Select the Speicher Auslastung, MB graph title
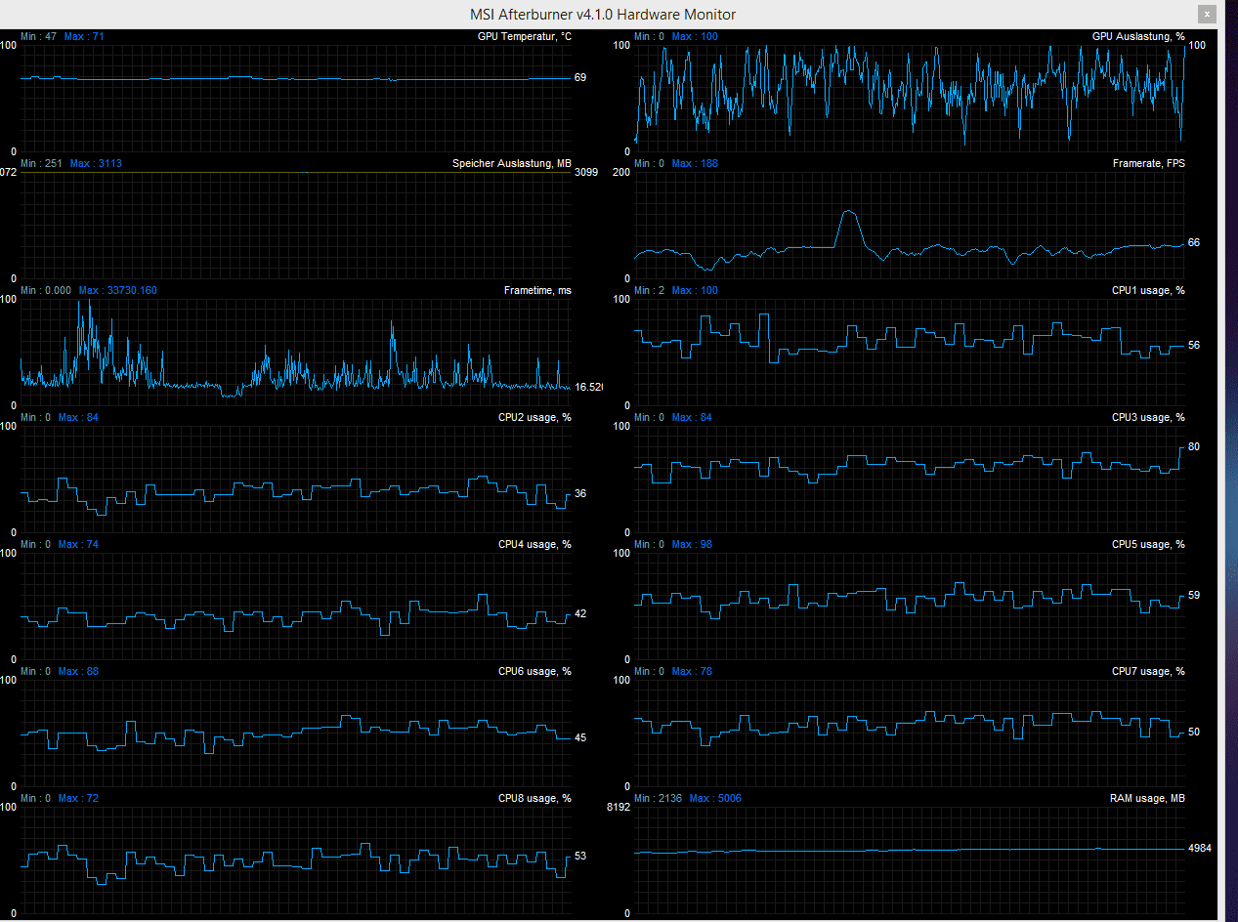The width and height of the screenshot is (1238, 922). click(x=512, y=163)
